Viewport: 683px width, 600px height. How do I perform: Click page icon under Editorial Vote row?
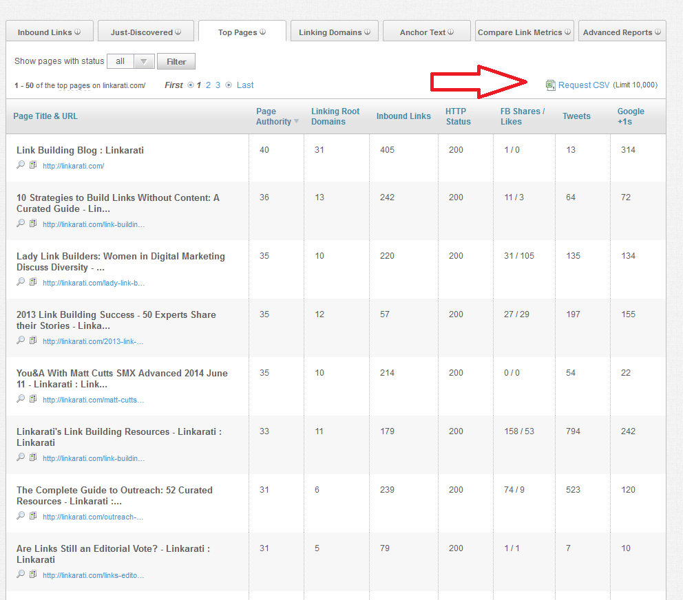(x=33, y=574)
